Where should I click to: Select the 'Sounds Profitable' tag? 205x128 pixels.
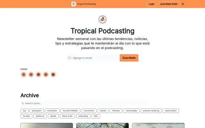pos(70,111)
